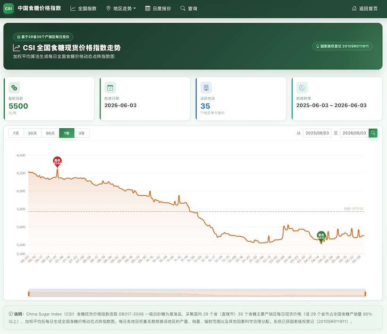Expand the 地区走势 dropdown menu
The image size is (387, 334).
click(x=121, y=8)
